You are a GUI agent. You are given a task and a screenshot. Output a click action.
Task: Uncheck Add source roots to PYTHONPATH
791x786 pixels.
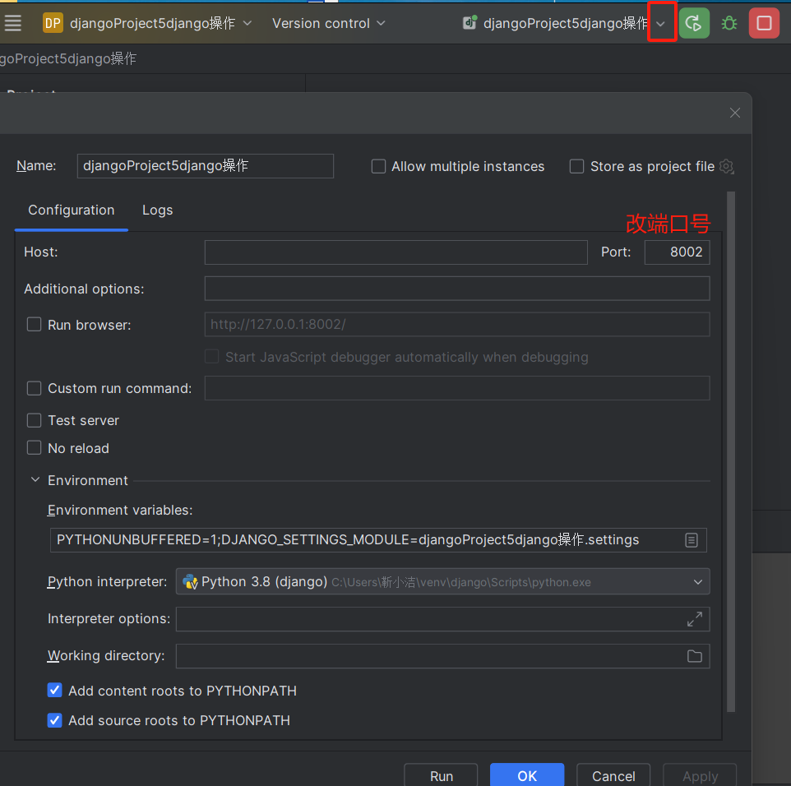point(54,720)
